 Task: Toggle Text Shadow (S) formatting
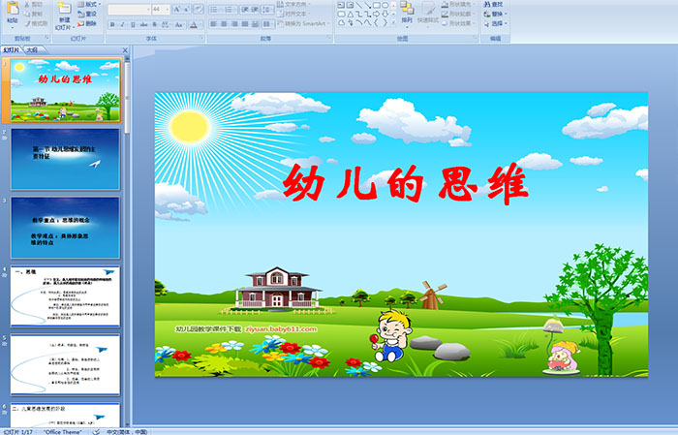[x=154, y=24]
